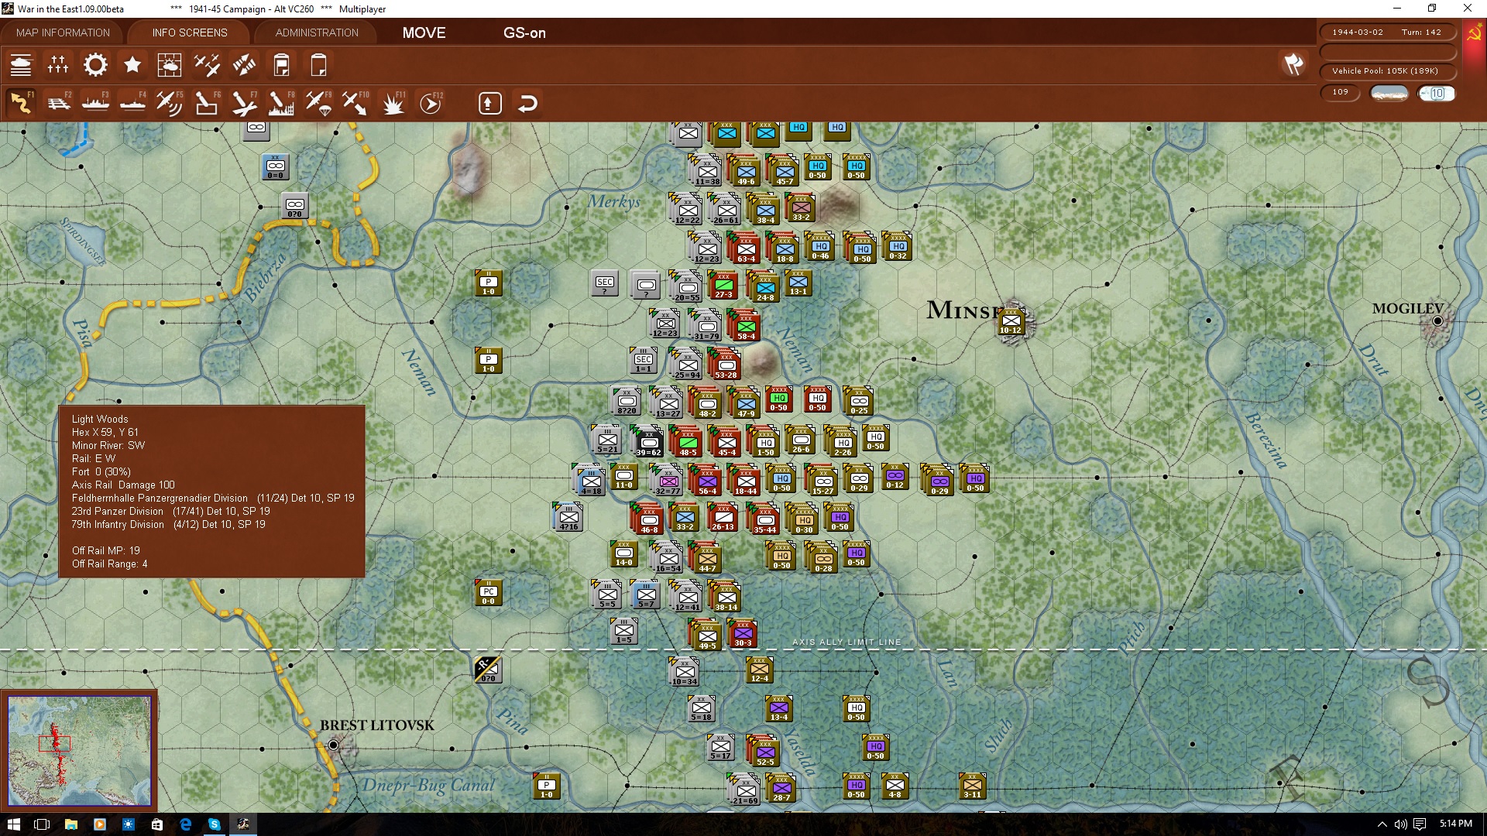Open the game preferences gear icon
The image size is (1487, 836).
[95, 65]
